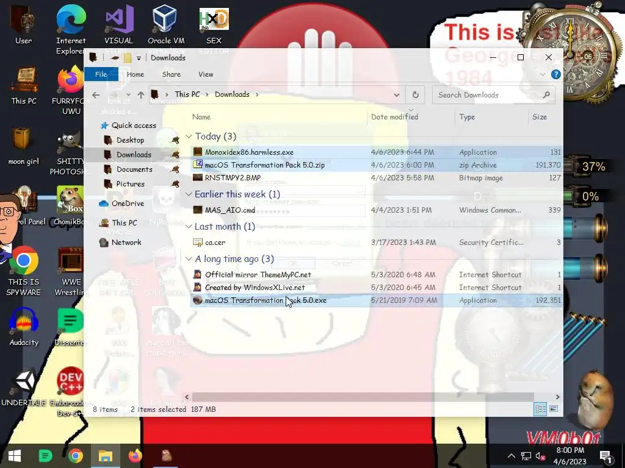The height and width of the screenshot is (468, 625).
Task: Select Quick access in the navigation pane
Action: click(x=134, y=126)
